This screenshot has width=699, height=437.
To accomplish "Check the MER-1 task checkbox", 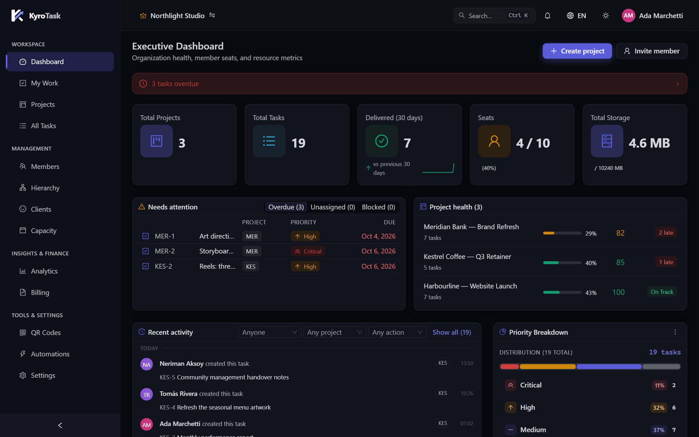I will click(x=146, y=236).
